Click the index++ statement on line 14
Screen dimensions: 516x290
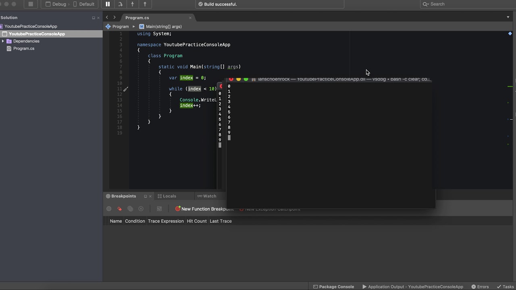click(190, 106)
